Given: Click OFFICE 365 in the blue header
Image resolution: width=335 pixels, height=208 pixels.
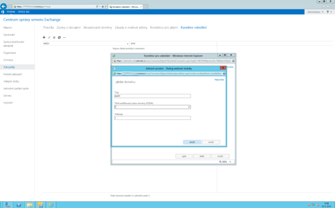Looking at the screenshot, I should 24,12.
